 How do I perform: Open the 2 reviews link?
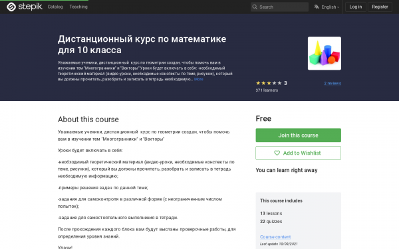pos(332,84)
